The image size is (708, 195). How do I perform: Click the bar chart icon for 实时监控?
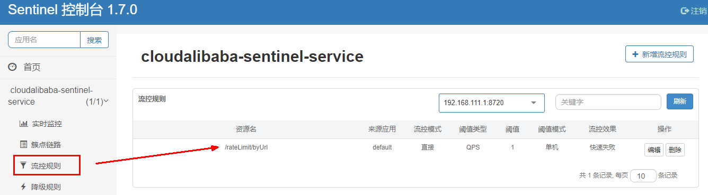(23, 124)
